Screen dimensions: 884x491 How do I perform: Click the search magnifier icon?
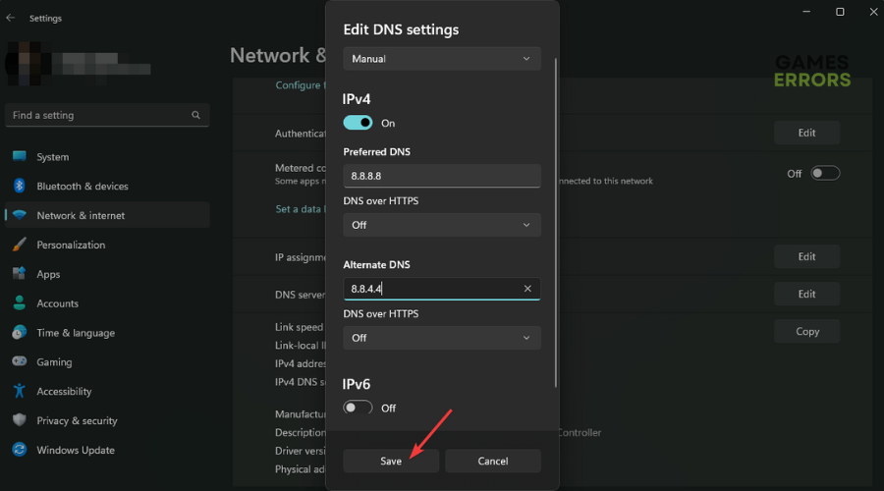click(x=195, y=115)
